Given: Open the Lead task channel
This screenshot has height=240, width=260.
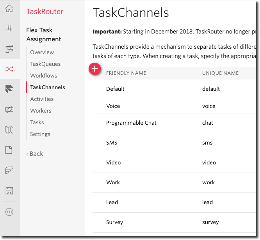Looking at the screenshot, I should point(174,203).
